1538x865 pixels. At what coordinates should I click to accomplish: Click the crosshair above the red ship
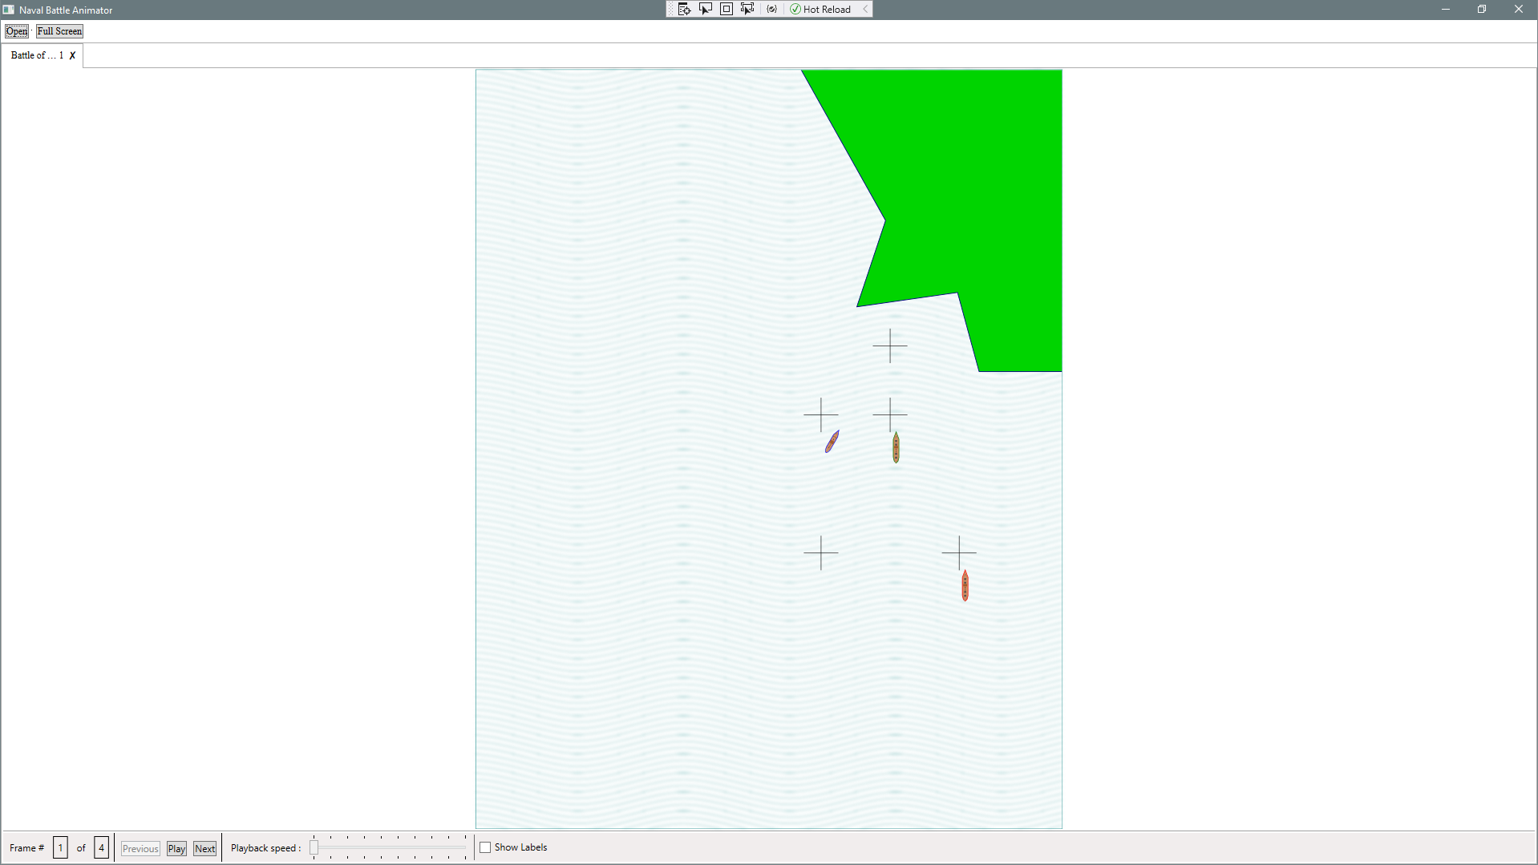[x=959, y=552]
